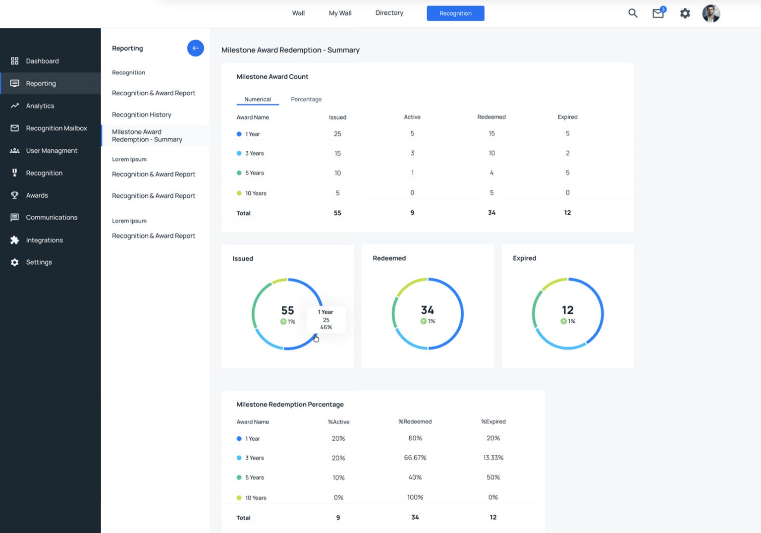
Task: Open the Recognition History report link
Action: (141, 115)
